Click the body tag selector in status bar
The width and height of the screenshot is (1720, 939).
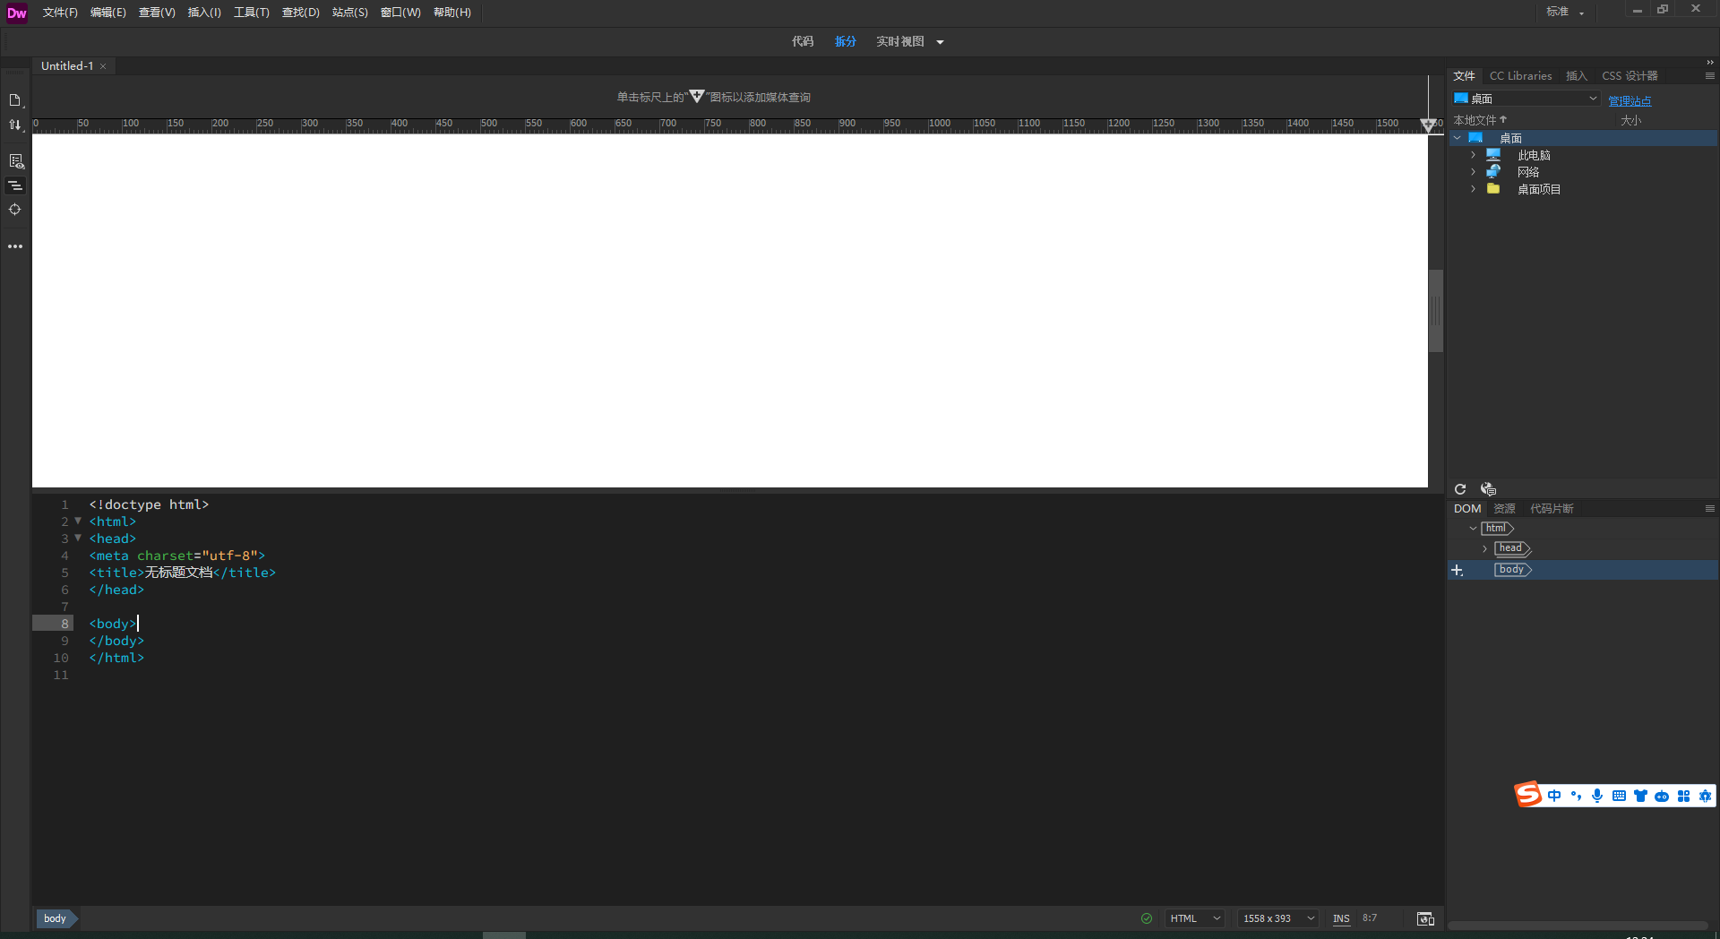[56, 918]
